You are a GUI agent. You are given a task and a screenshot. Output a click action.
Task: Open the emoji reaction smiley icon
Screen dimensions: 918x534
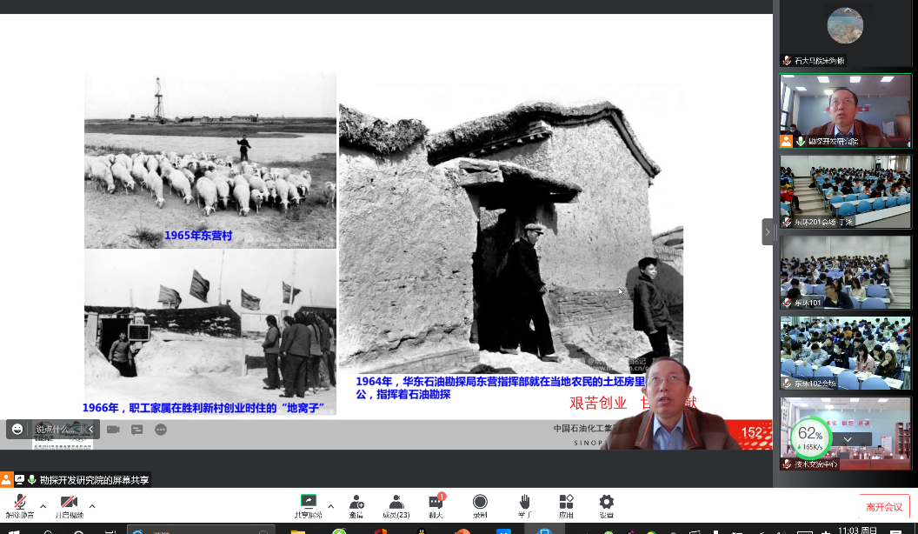click(17, 429)
